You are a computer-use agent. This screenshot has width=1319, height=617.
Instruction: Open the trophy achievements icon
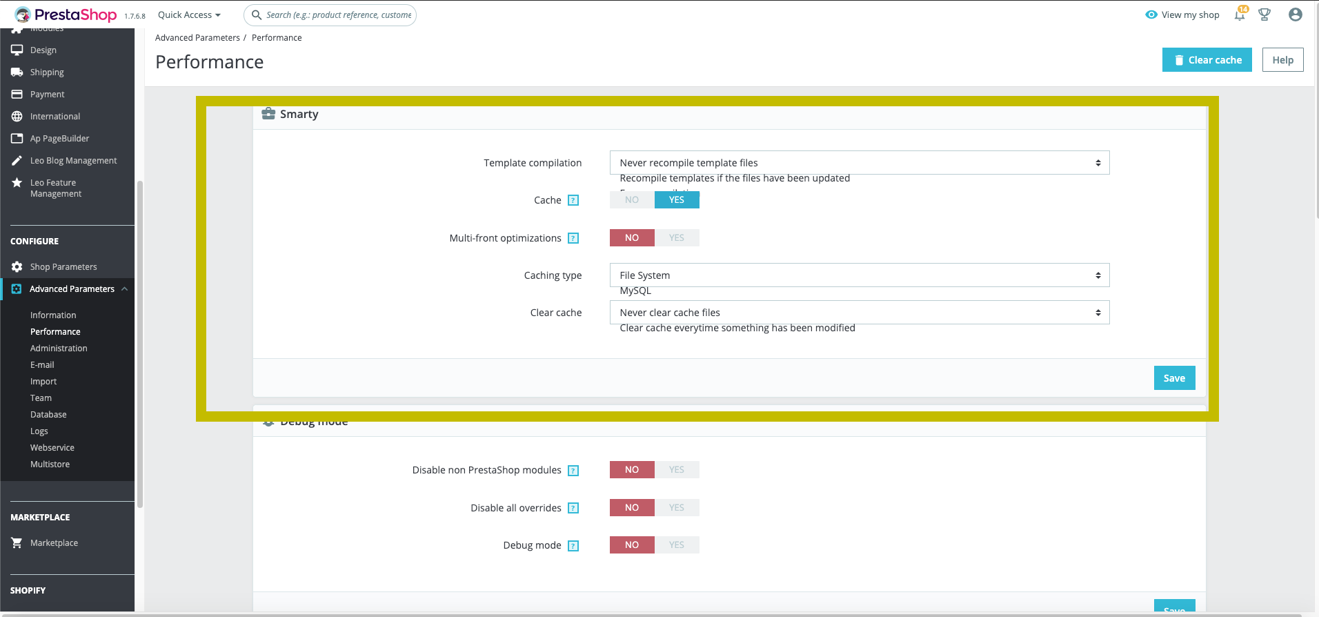1265,14
